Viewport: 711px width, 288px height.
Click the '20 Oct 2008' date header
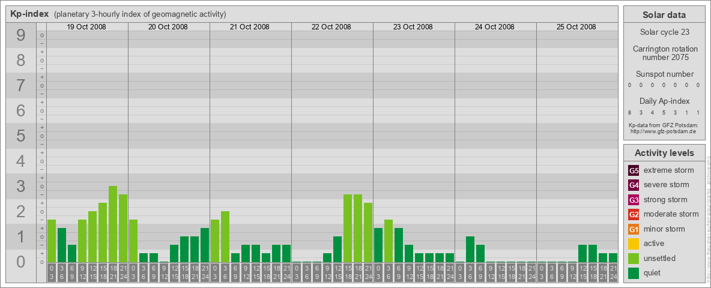point(168,27)
